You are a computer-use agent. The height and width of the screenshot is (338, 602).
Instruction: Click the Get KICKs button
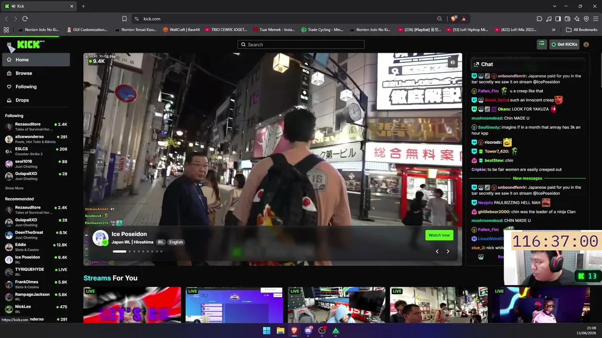(564, 45)
